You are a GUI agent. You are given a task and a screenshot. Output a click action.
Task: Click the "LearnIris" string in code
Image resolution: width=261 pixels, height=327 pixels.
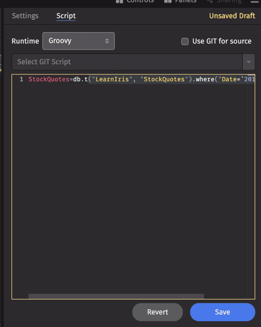coord(112,79)
